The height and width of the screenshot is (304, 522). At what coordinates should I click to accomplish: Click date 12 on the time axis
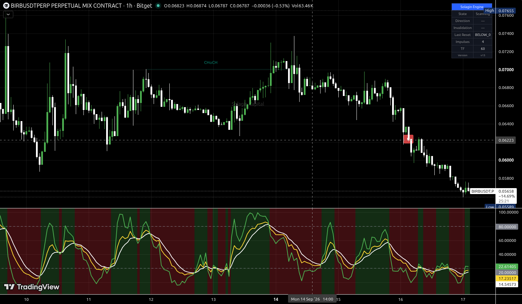(151, 299)
